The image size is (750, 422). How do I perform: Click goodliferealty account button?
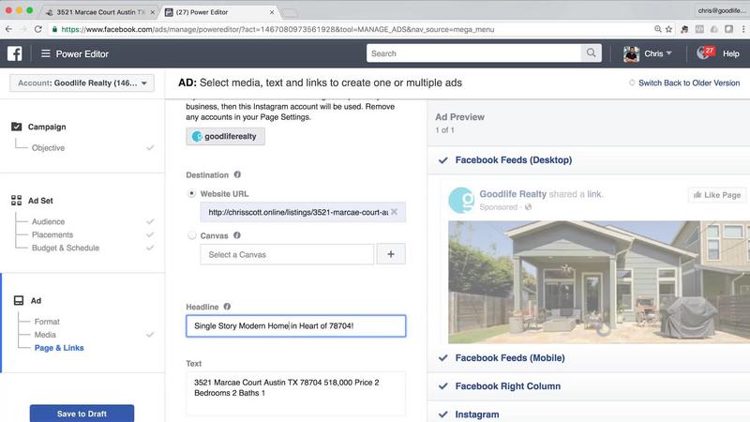(225, 136)
